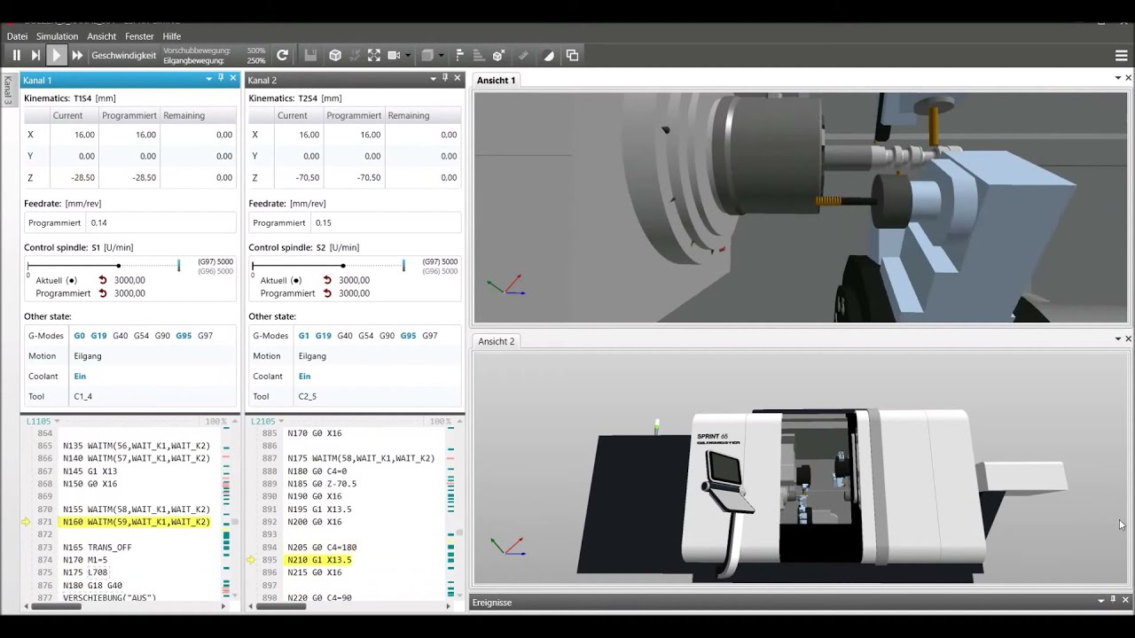Close the Kanal 1 panel

click(233, 78)
